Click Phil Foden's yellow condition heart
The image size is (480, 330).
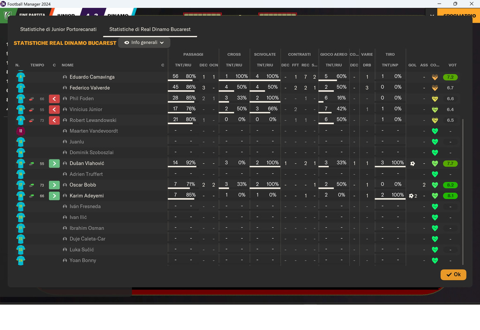[x=435, y=99]
